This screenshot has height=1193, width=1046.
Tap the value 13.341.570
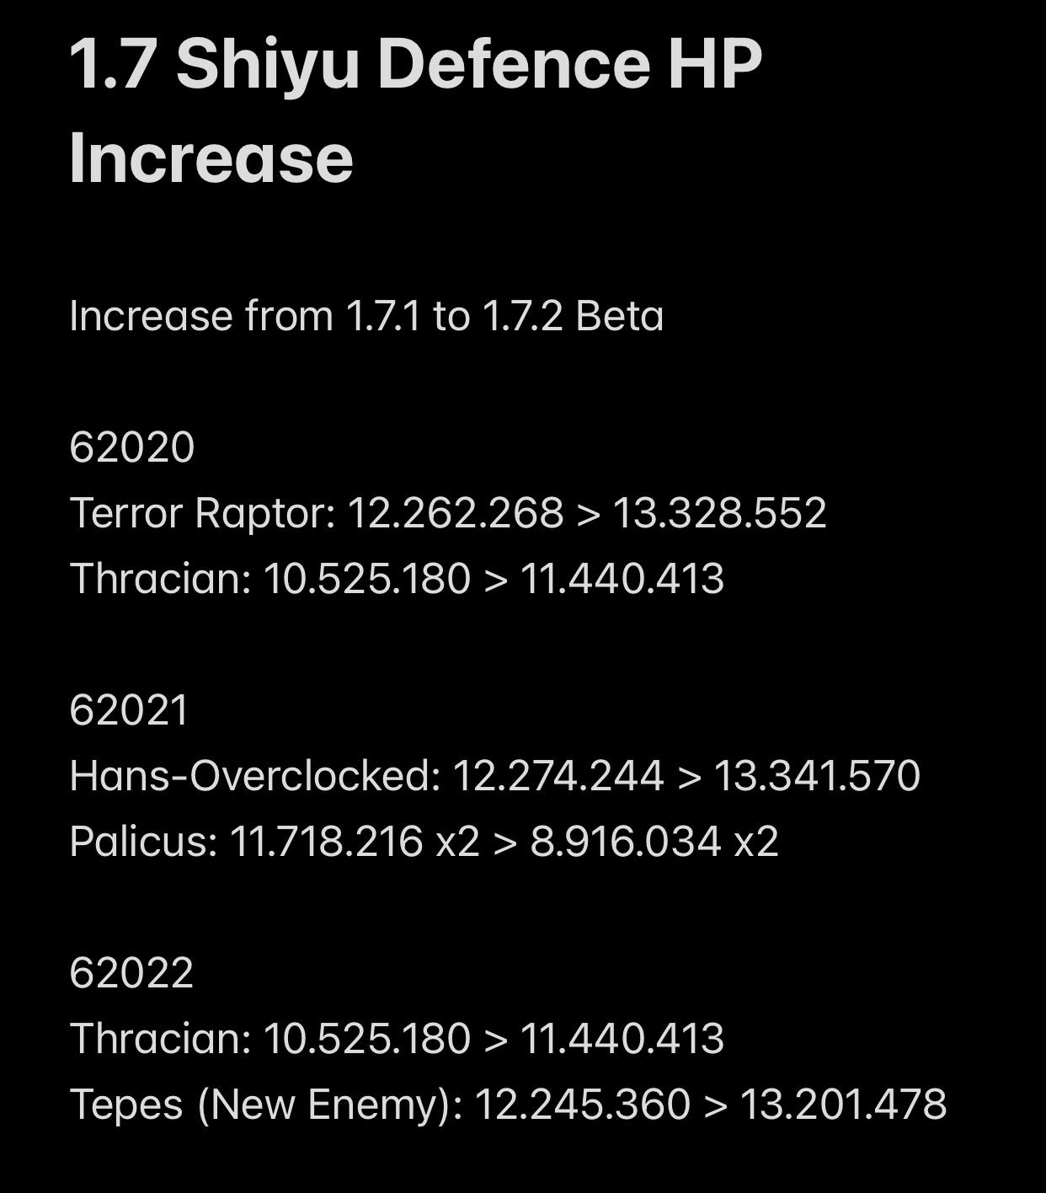coord(817,775)
